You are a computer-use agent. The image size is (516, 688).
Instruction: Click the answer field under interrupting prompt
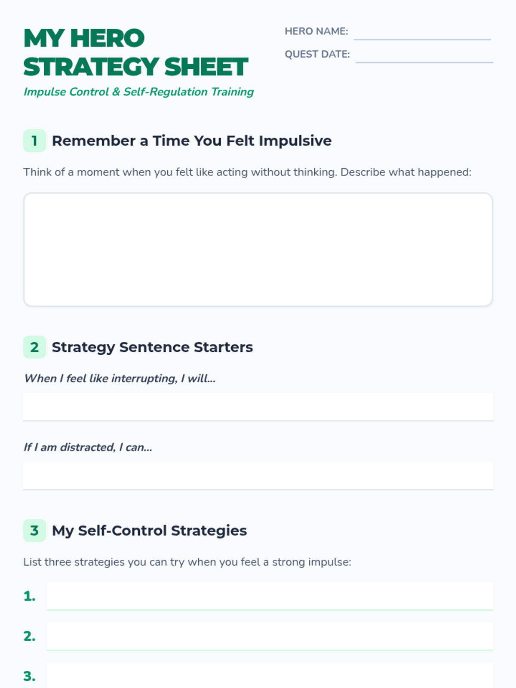pyautogui.click(x=258, y=406)
